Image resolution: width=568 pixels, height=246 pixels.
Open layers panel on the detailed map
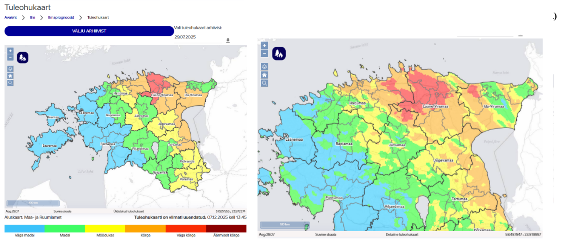tap(265, 67)
